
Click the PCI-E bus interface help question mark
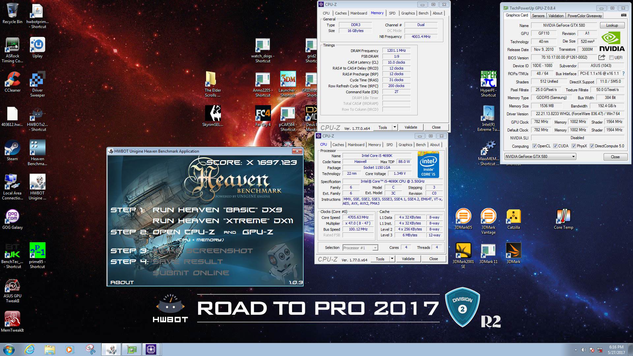coord(623,74)
